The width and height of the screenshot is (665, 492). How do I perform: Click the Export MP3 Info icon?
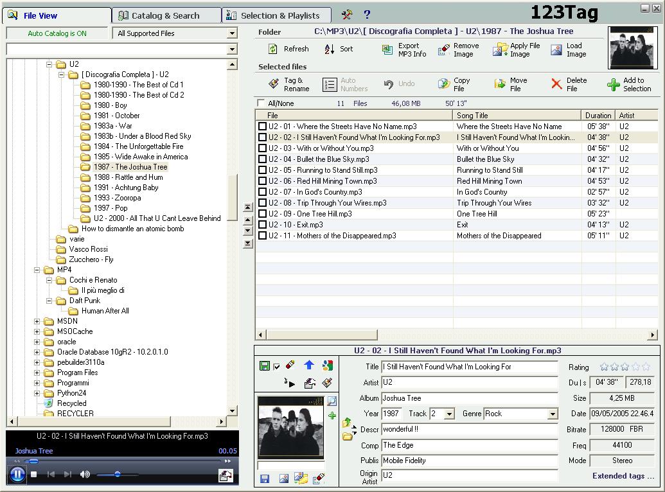tap(387, 50)
